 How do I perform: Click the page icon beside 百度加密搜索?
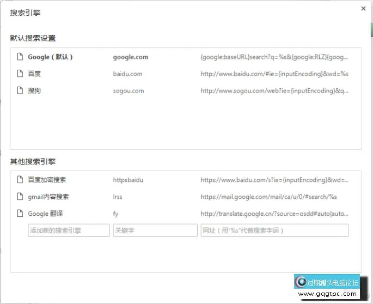point(20,179)
